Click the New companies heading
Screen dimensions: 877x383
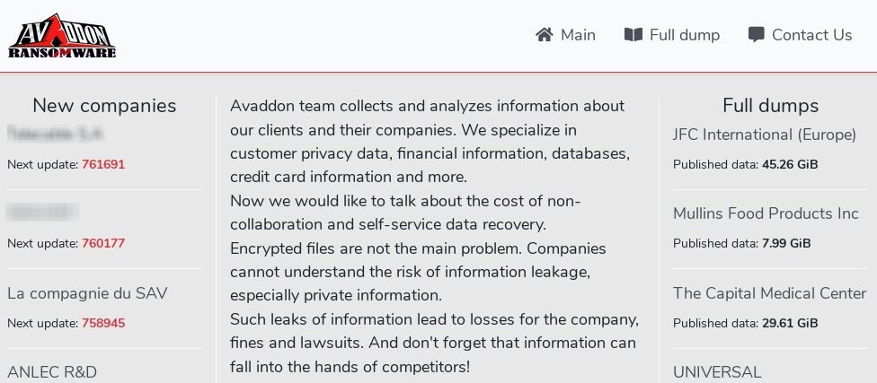pyautogui.click(x=104, y=105)
